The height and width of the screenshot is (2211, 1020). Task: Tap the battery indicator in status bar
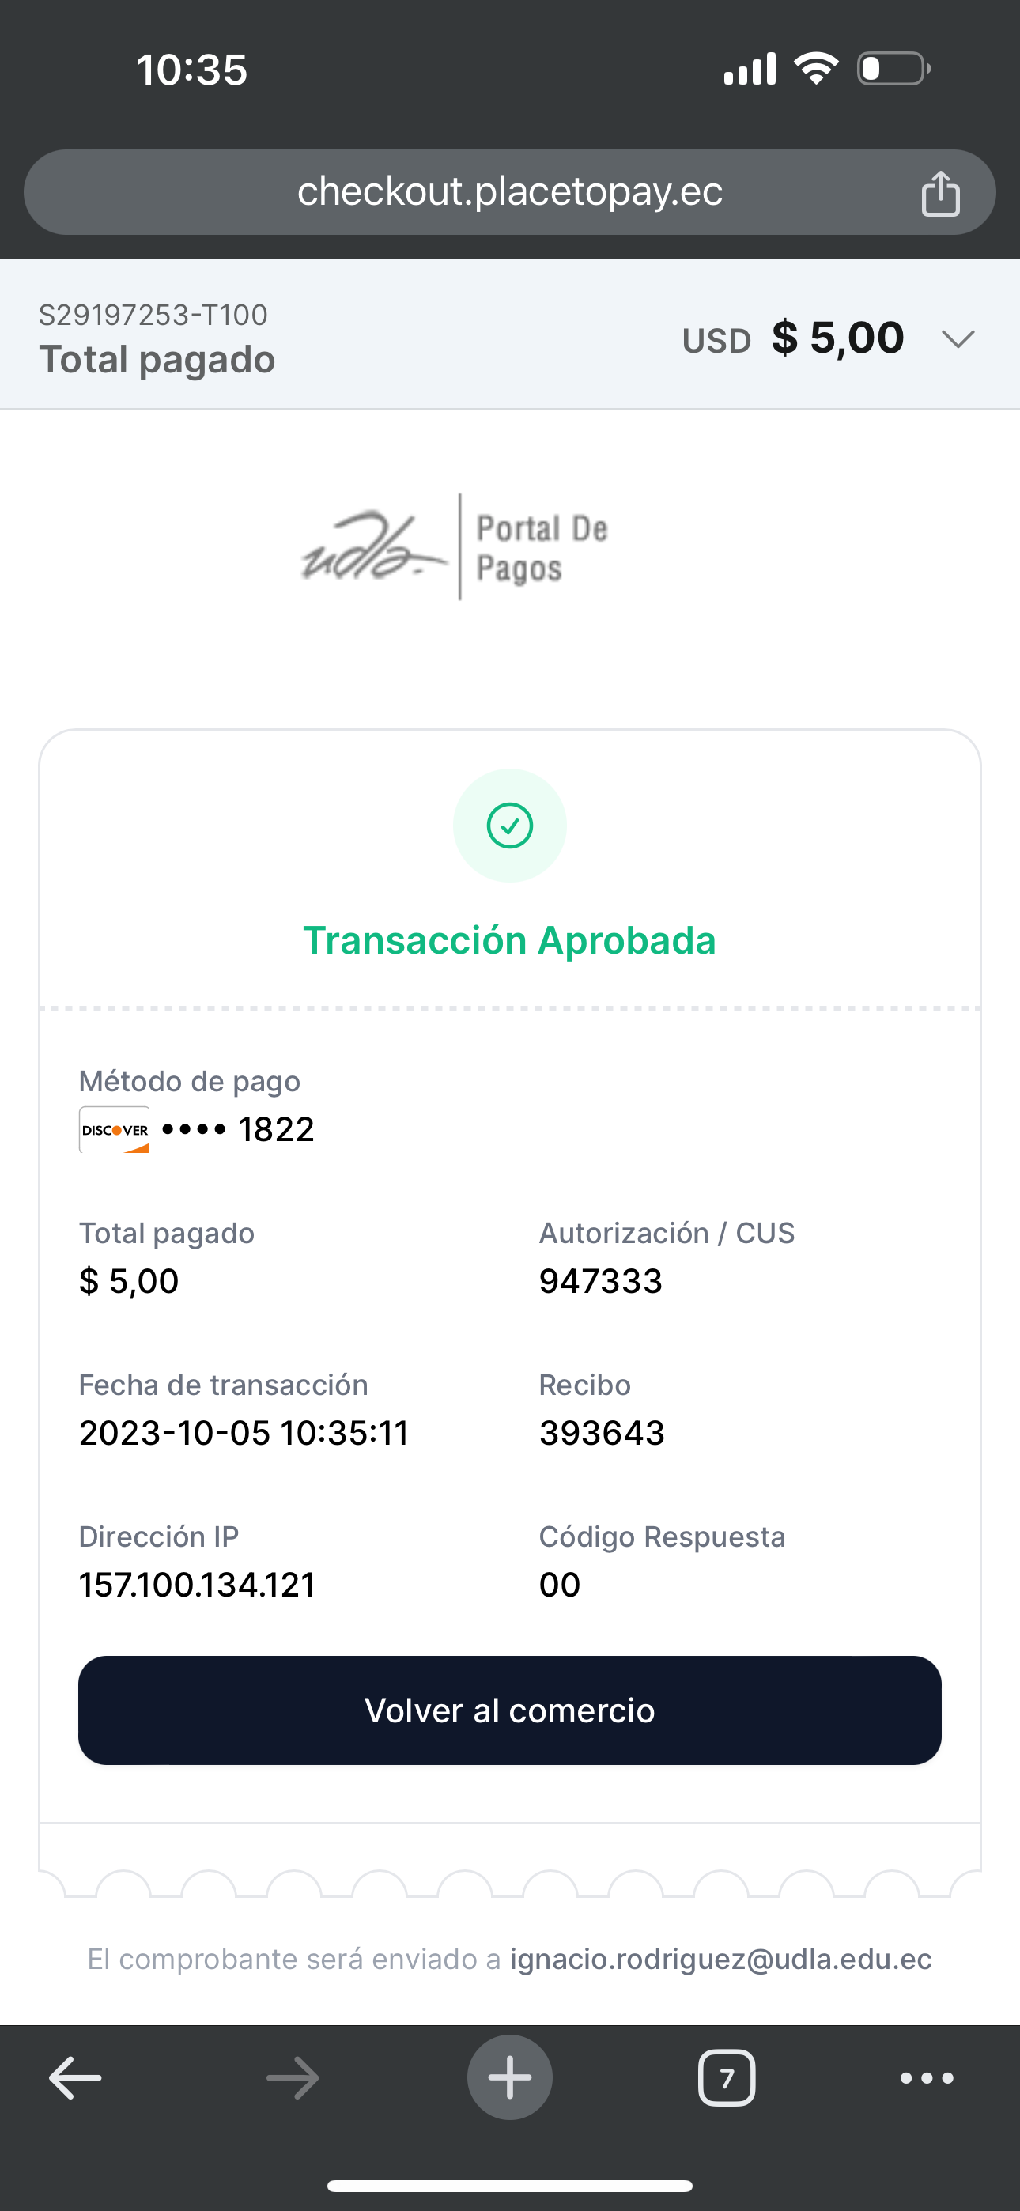893,69
